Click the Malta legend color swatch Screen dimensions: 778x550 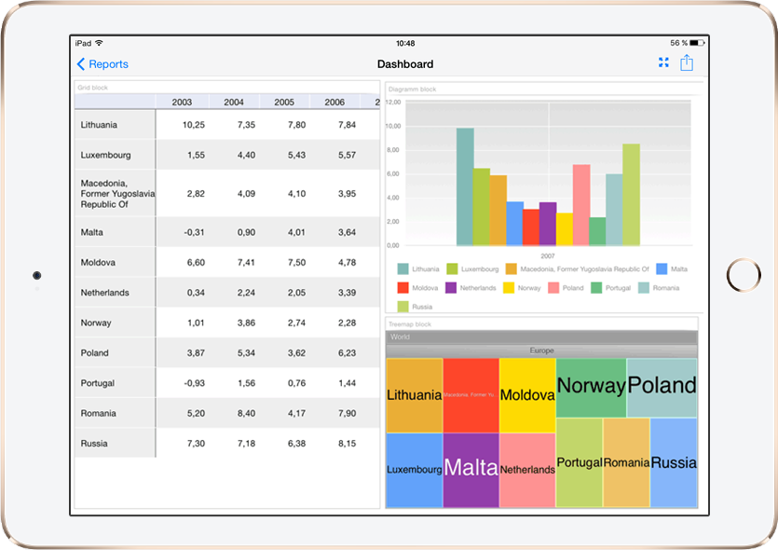(662, 269)
